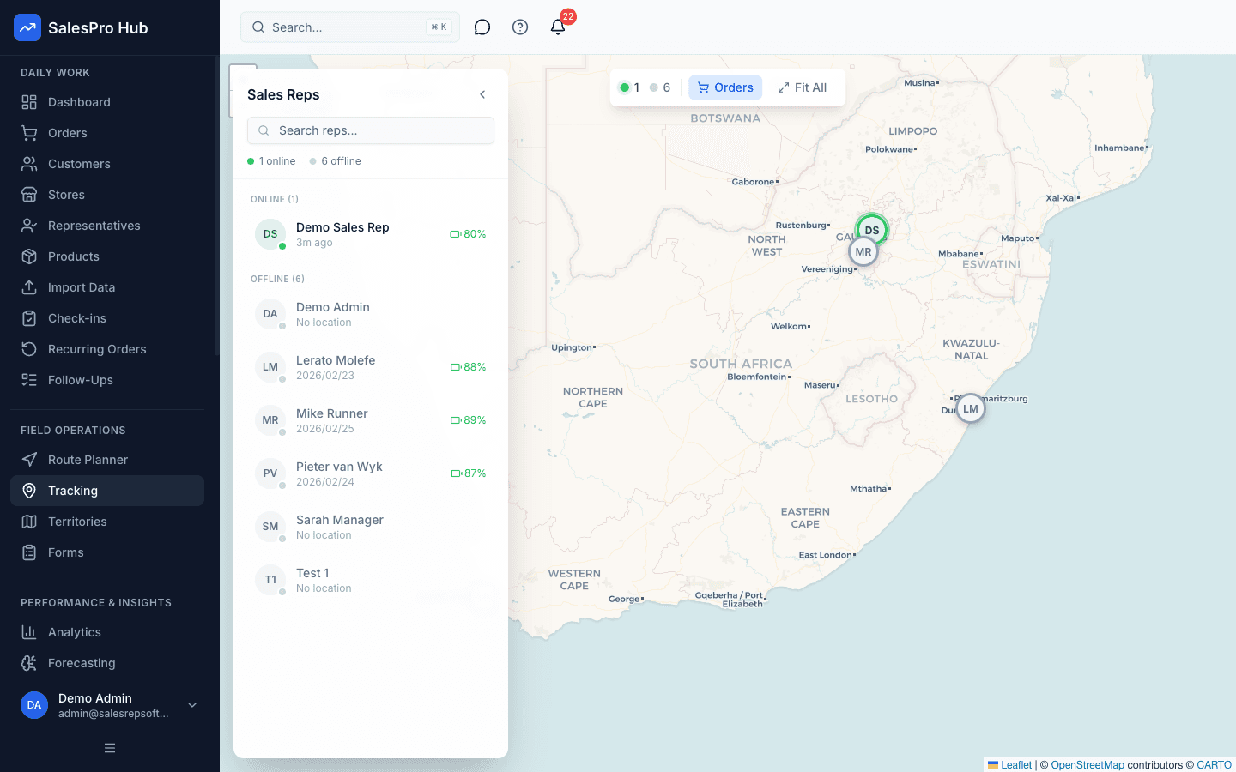Click the Dashboard grid icon
The width and height of the screenshot is (1236, 772).
point(29,102)
